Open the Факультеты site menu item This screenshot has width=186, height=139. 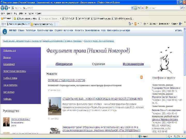79,30
